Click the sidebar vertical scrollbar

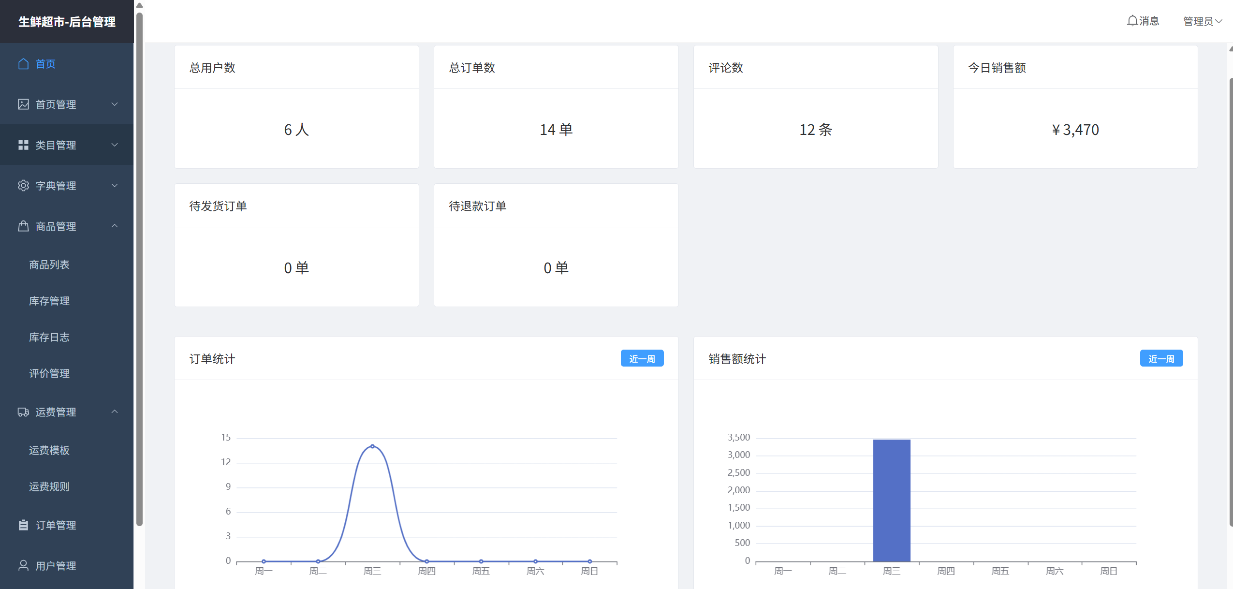[x=139, y=268]
